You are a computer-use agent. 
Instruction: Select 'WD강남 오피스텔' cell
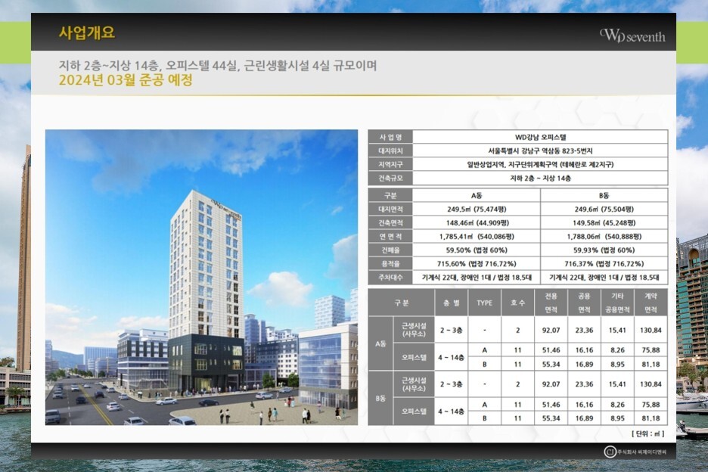click(x=540, y=137)
